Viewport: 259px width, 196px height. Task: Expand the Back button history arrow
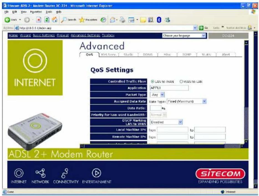pos(20,20)
